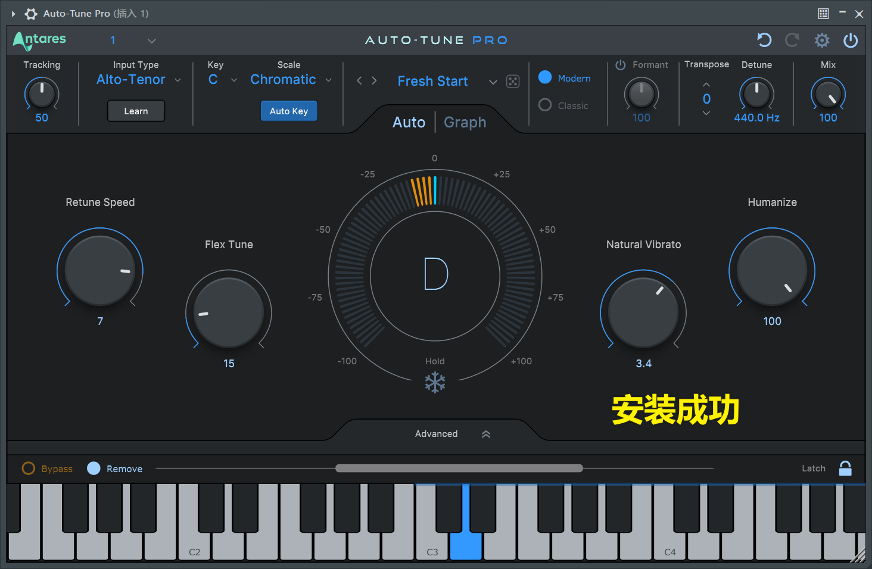Increase Transpose with up arrow
Image resolution: width=872 pixels, height=569 pixels.
click(x=706, y=85)
